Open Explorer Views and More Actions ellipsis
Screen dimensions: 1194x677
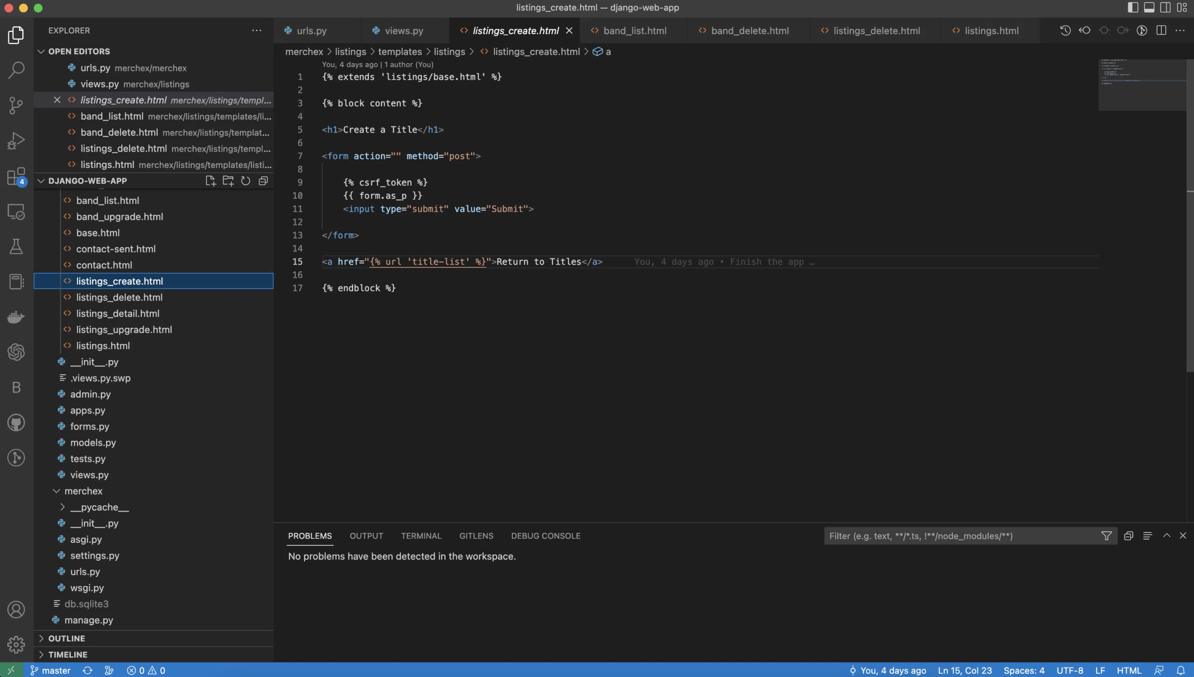(257, 31)
